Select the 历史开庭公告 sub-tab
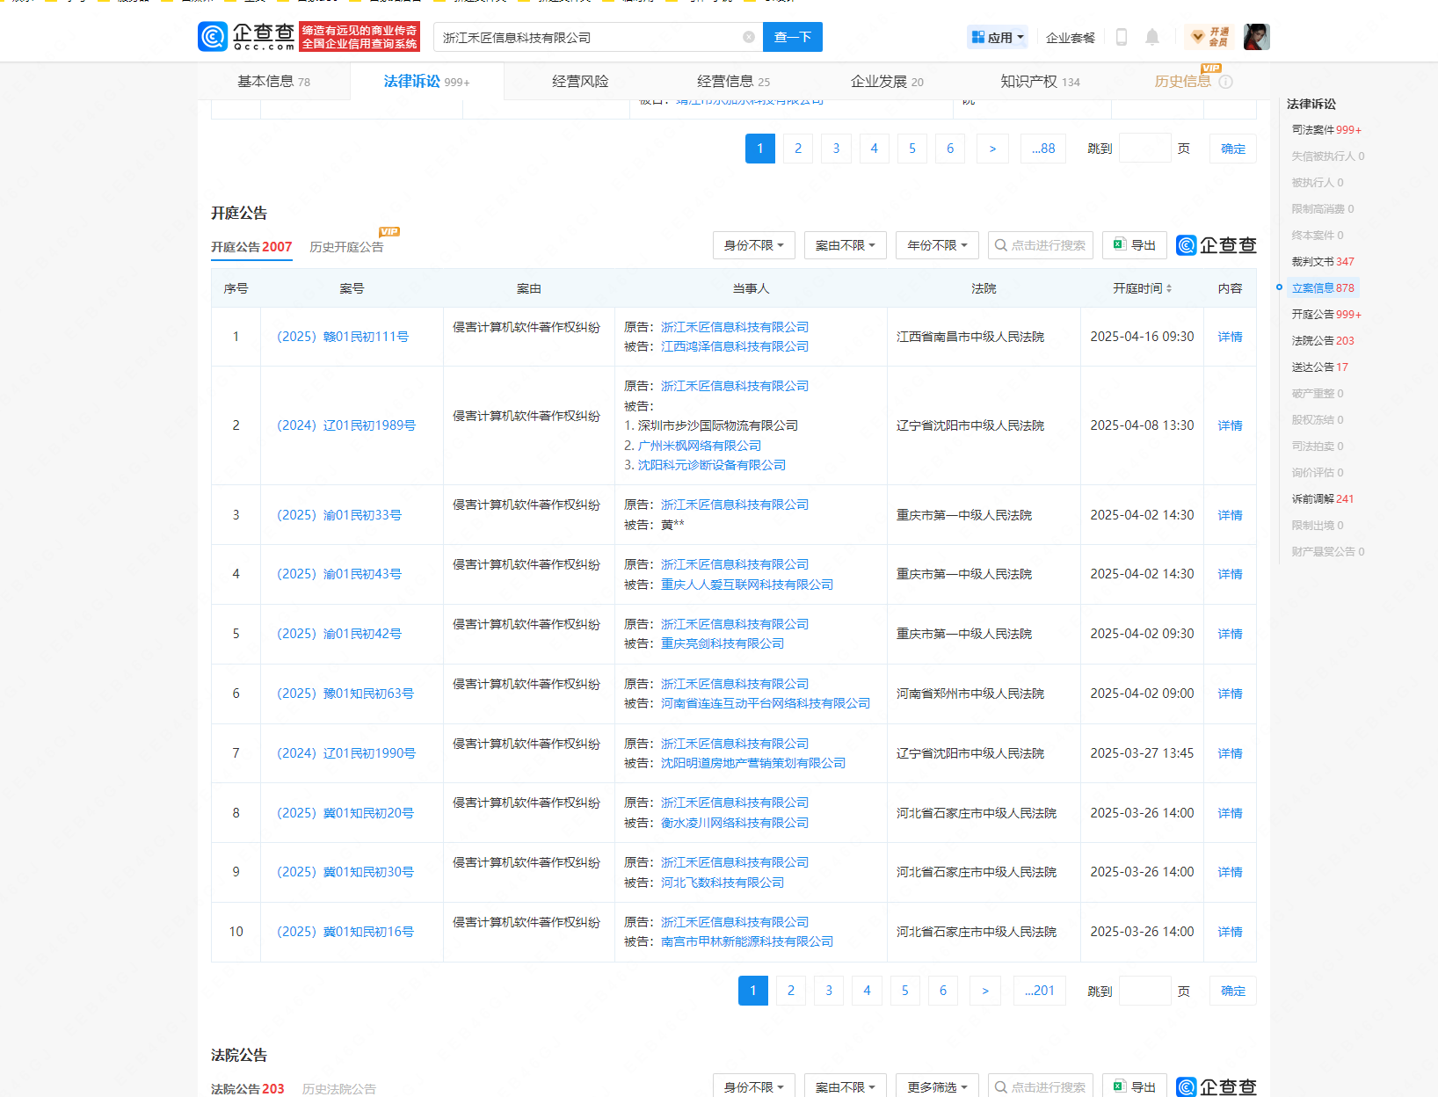 point(346,247)
